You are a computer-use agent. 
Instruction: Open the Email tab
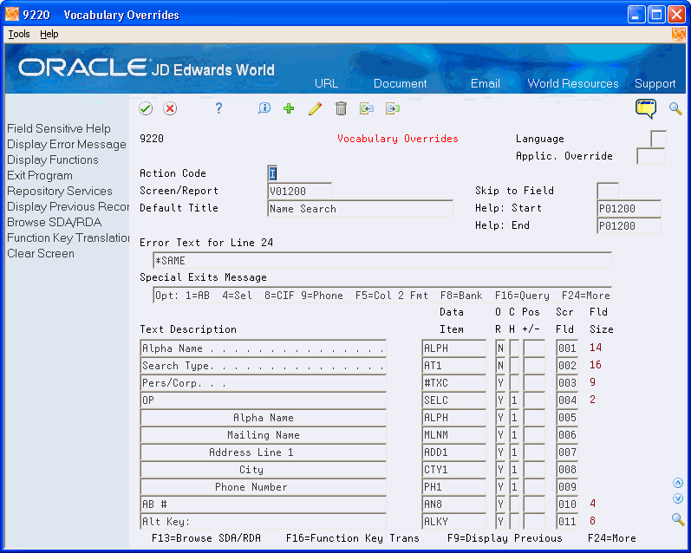coord(486,83)
